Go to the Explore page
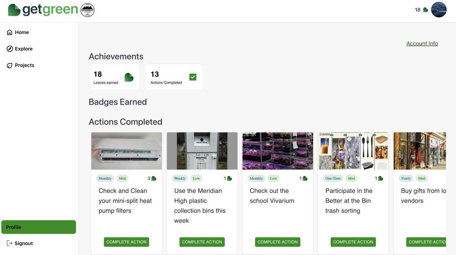The width and height of the screenshot is (456, 255). click(x=24, y=49)
